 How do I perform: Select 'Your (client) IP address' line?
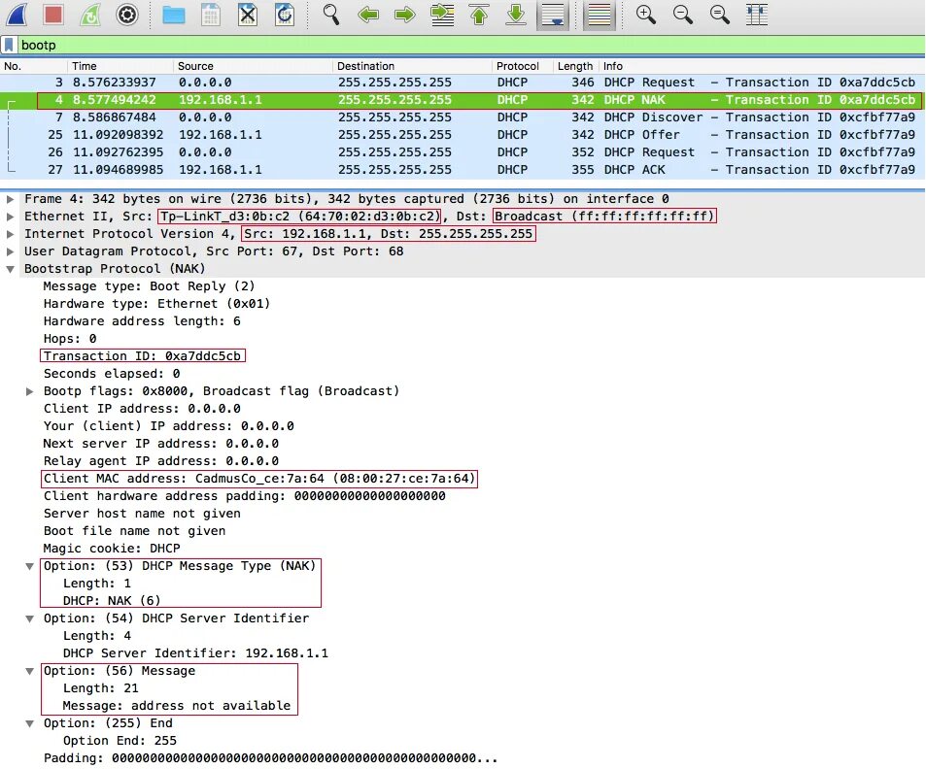point(168,426)
